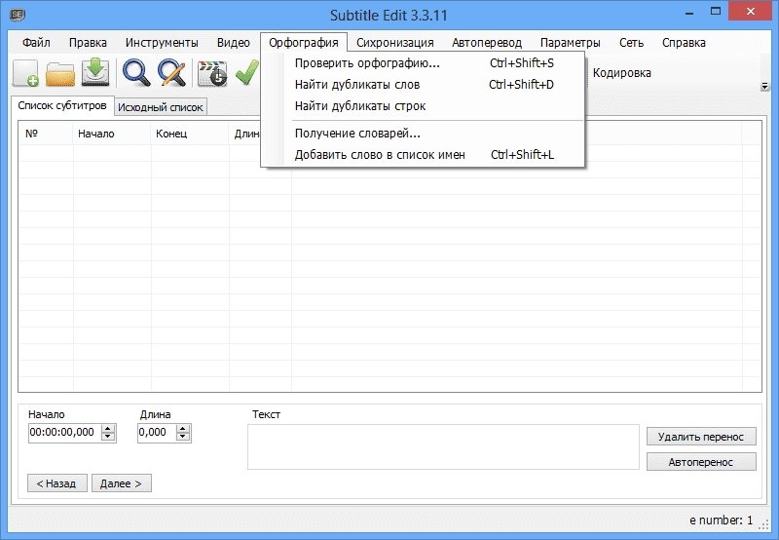Screen dimensions: 779x540
Task: Open the Правка menu
Action: pyautogui.click(x=88, y=43)
